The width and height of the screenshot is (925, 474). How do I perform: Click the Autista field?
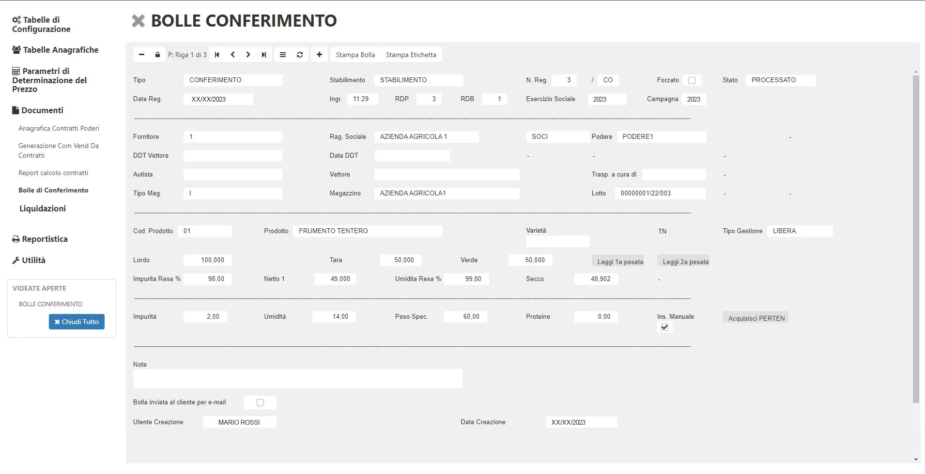233,175
